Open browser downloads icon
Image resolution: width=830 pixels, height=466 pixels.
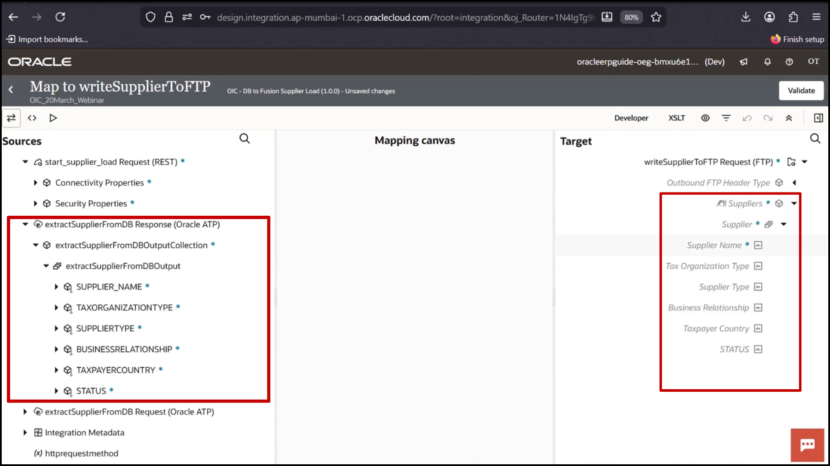click(746, 17)
